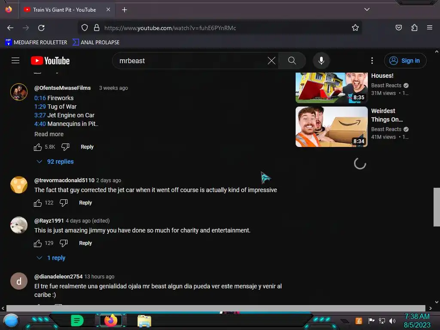The height and width of the screenshot is (330, 440).
Task: Click the browser back arrow
Action: pyautogui.click(x=10, y=28)
